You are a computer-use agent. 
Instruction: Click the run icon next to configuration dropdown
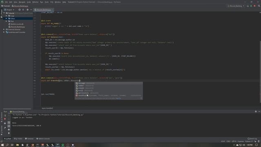click(248, 6)
